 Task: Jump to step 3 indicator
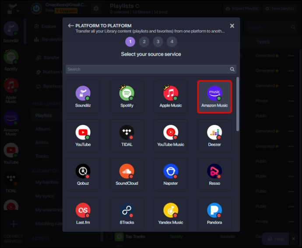[158, 42]
